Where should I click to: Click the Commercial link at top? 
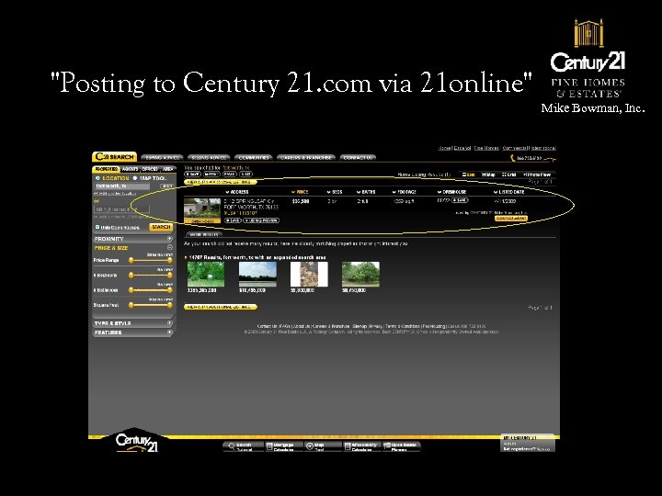click(x=515, y=148)
